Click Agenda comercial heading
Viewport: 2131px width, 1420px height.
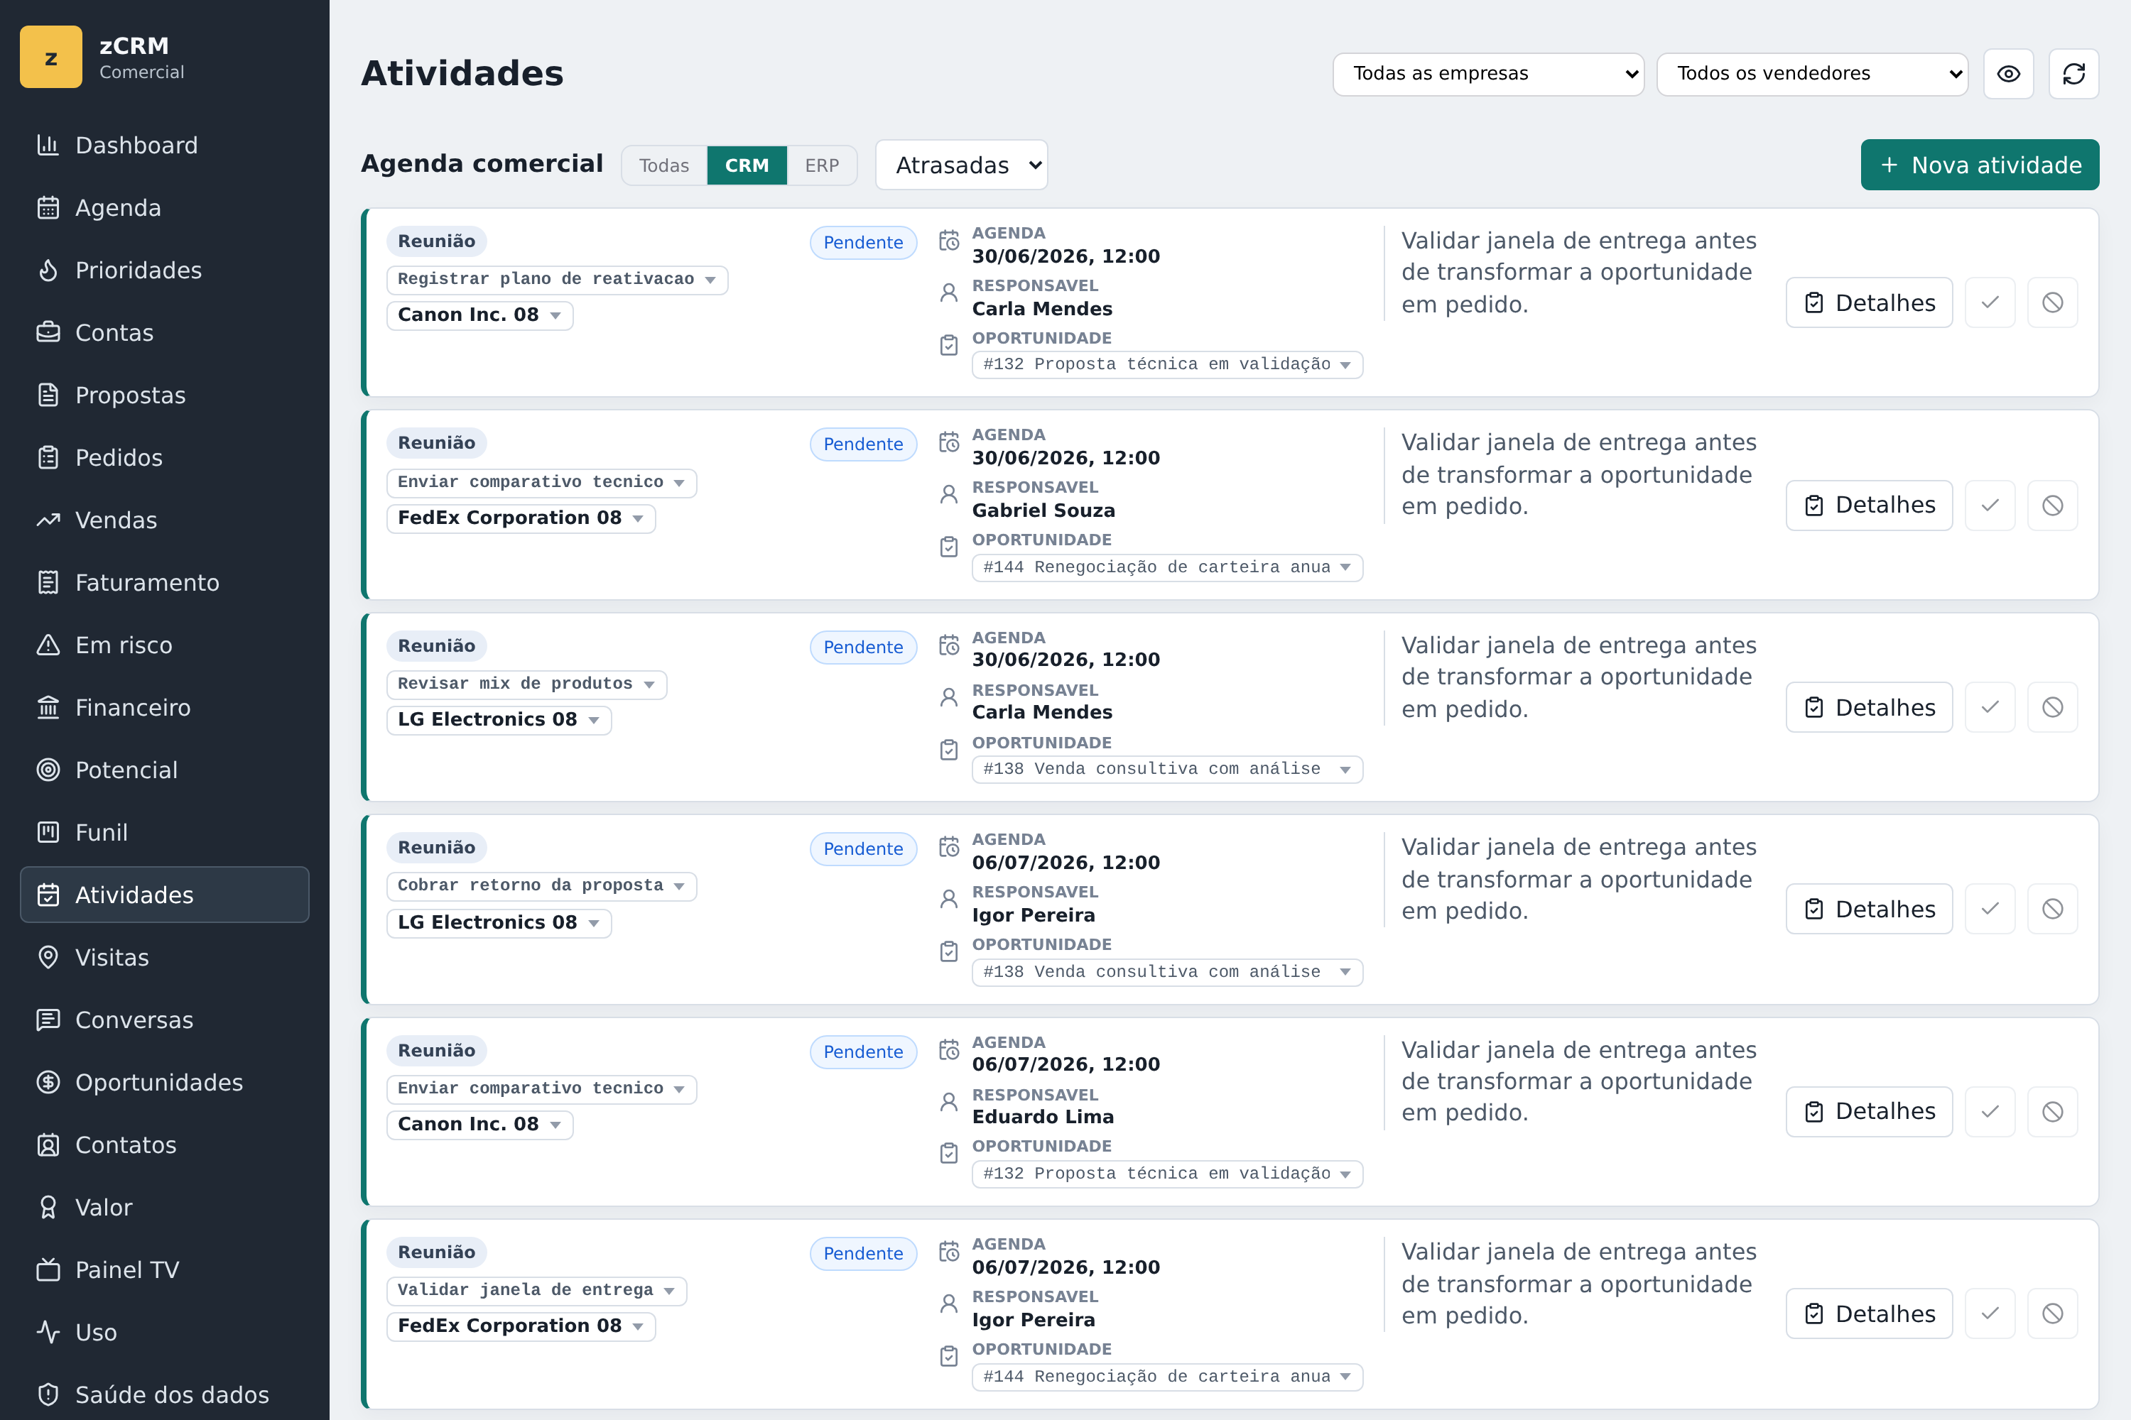(x=481, y=164)
